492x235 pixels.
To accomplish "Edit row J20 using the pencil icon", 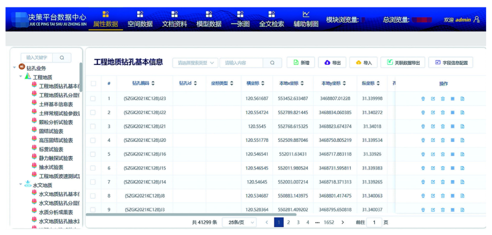I will click(433, 140).
